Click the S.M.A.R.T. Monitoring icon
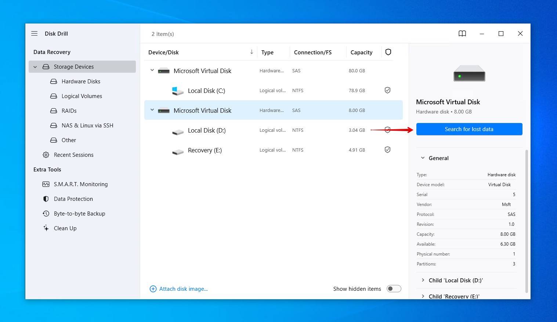The width and height of the screenshot is (557, 322). click(46, 184)
